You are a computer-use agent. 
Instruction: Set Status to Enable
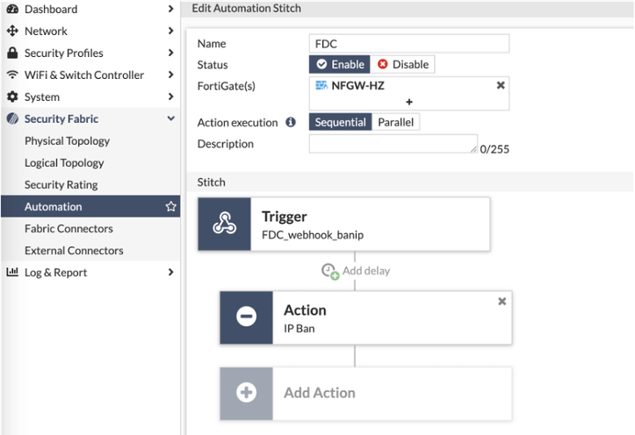click(x=340, y=64)
